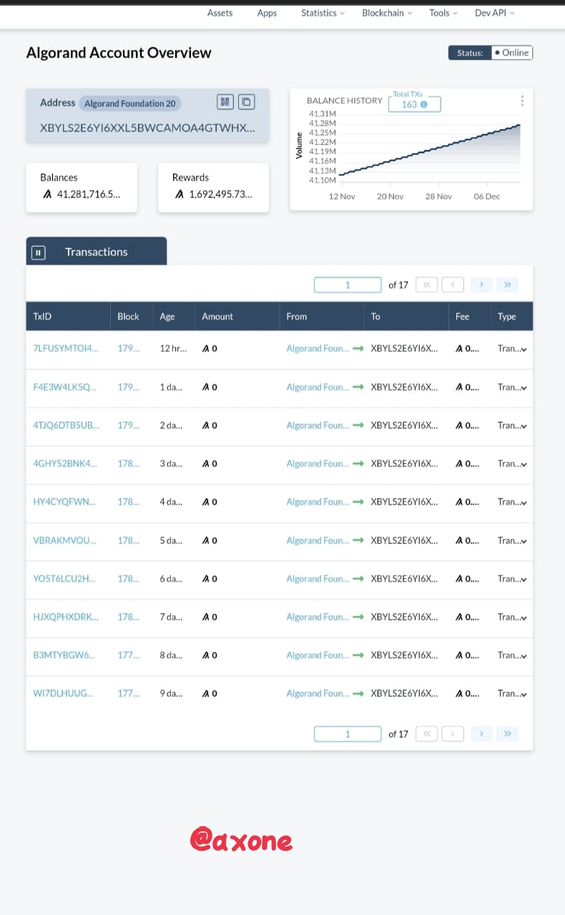This screenshot has height=915, width=565.
Task: Expand the YO5T6LCU2H transaction type chevron
Action: [x=524, y=580]
